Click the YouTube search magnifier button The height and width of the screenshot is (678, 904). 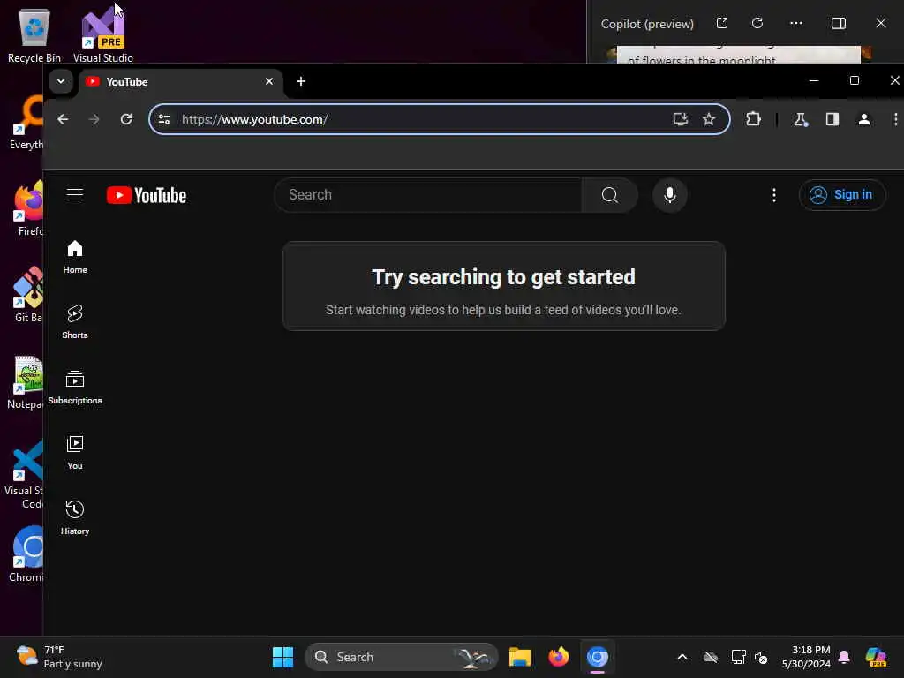[x=609, y=195]
